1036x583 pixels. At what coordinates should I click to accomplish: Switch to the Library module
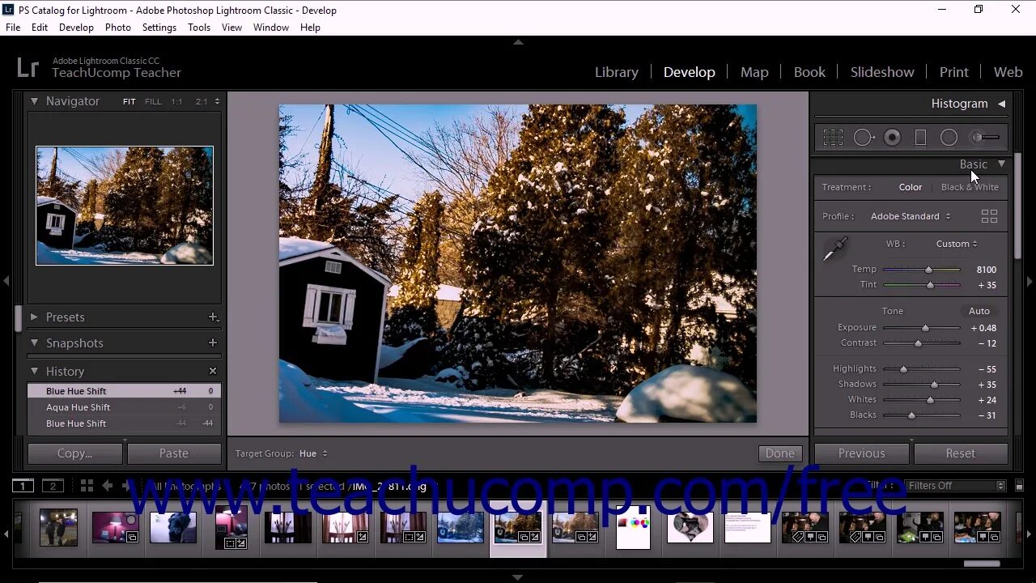tap(617, 72)
